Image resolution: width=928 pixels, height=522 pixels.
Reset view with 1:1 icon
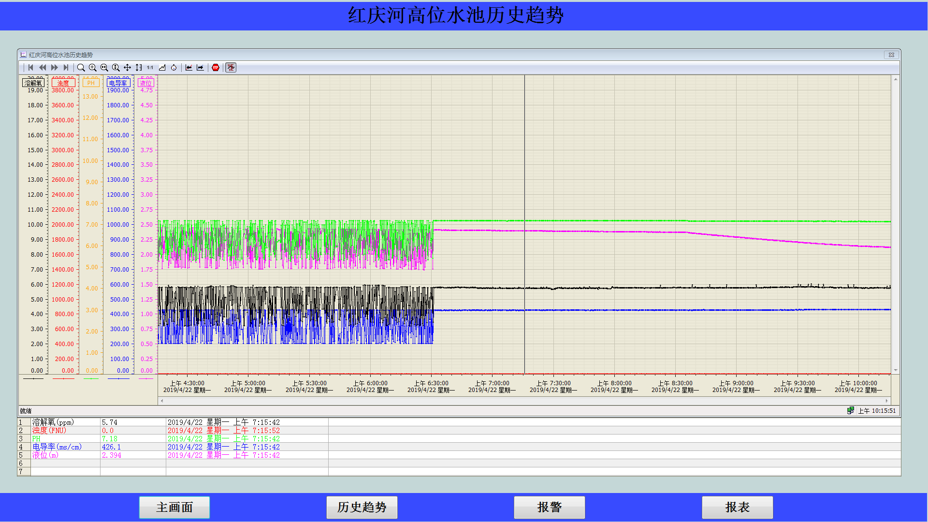[x=150, y=68]
